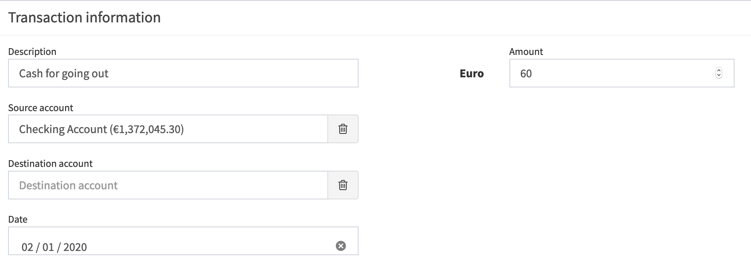This screenshot has width=751, height=278.
Task: Click the delete icon next to empty Destination account
Action: pyautogui.click(x=343, y=185)
